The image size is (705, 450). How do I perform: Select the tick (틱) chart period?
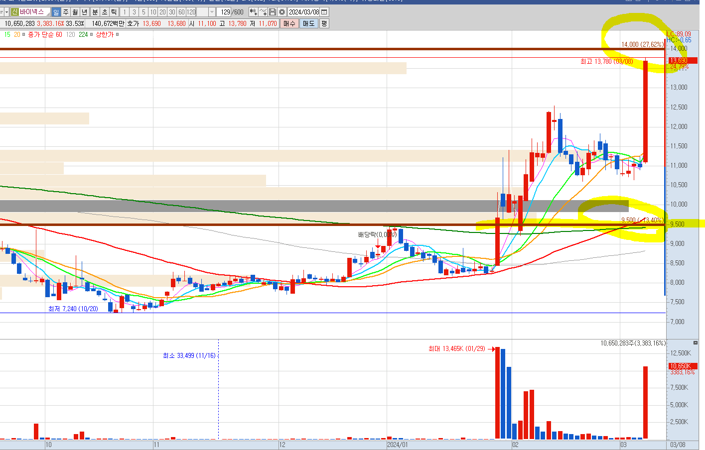coord(114,12)
